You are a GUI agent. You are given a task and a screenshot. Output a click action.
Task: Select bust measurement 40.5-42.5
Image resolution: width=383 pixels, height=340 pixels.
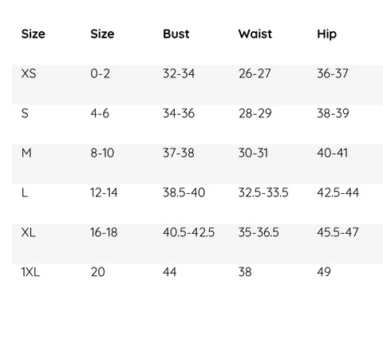(x=188, y=232)
